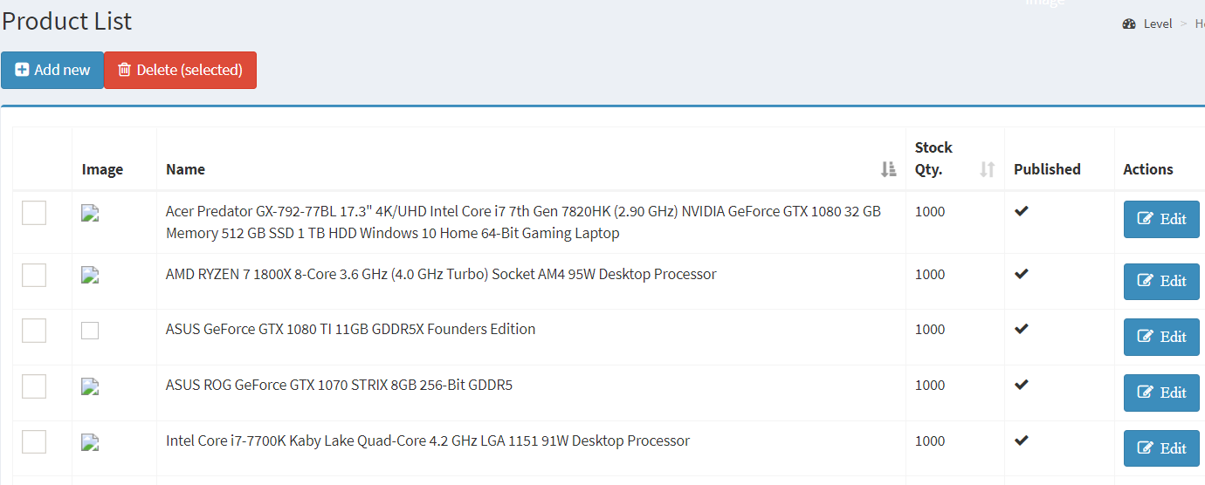Viewport: 1205px width, 485px height.
Task: Click the Name column header
Action: (531, 159)
